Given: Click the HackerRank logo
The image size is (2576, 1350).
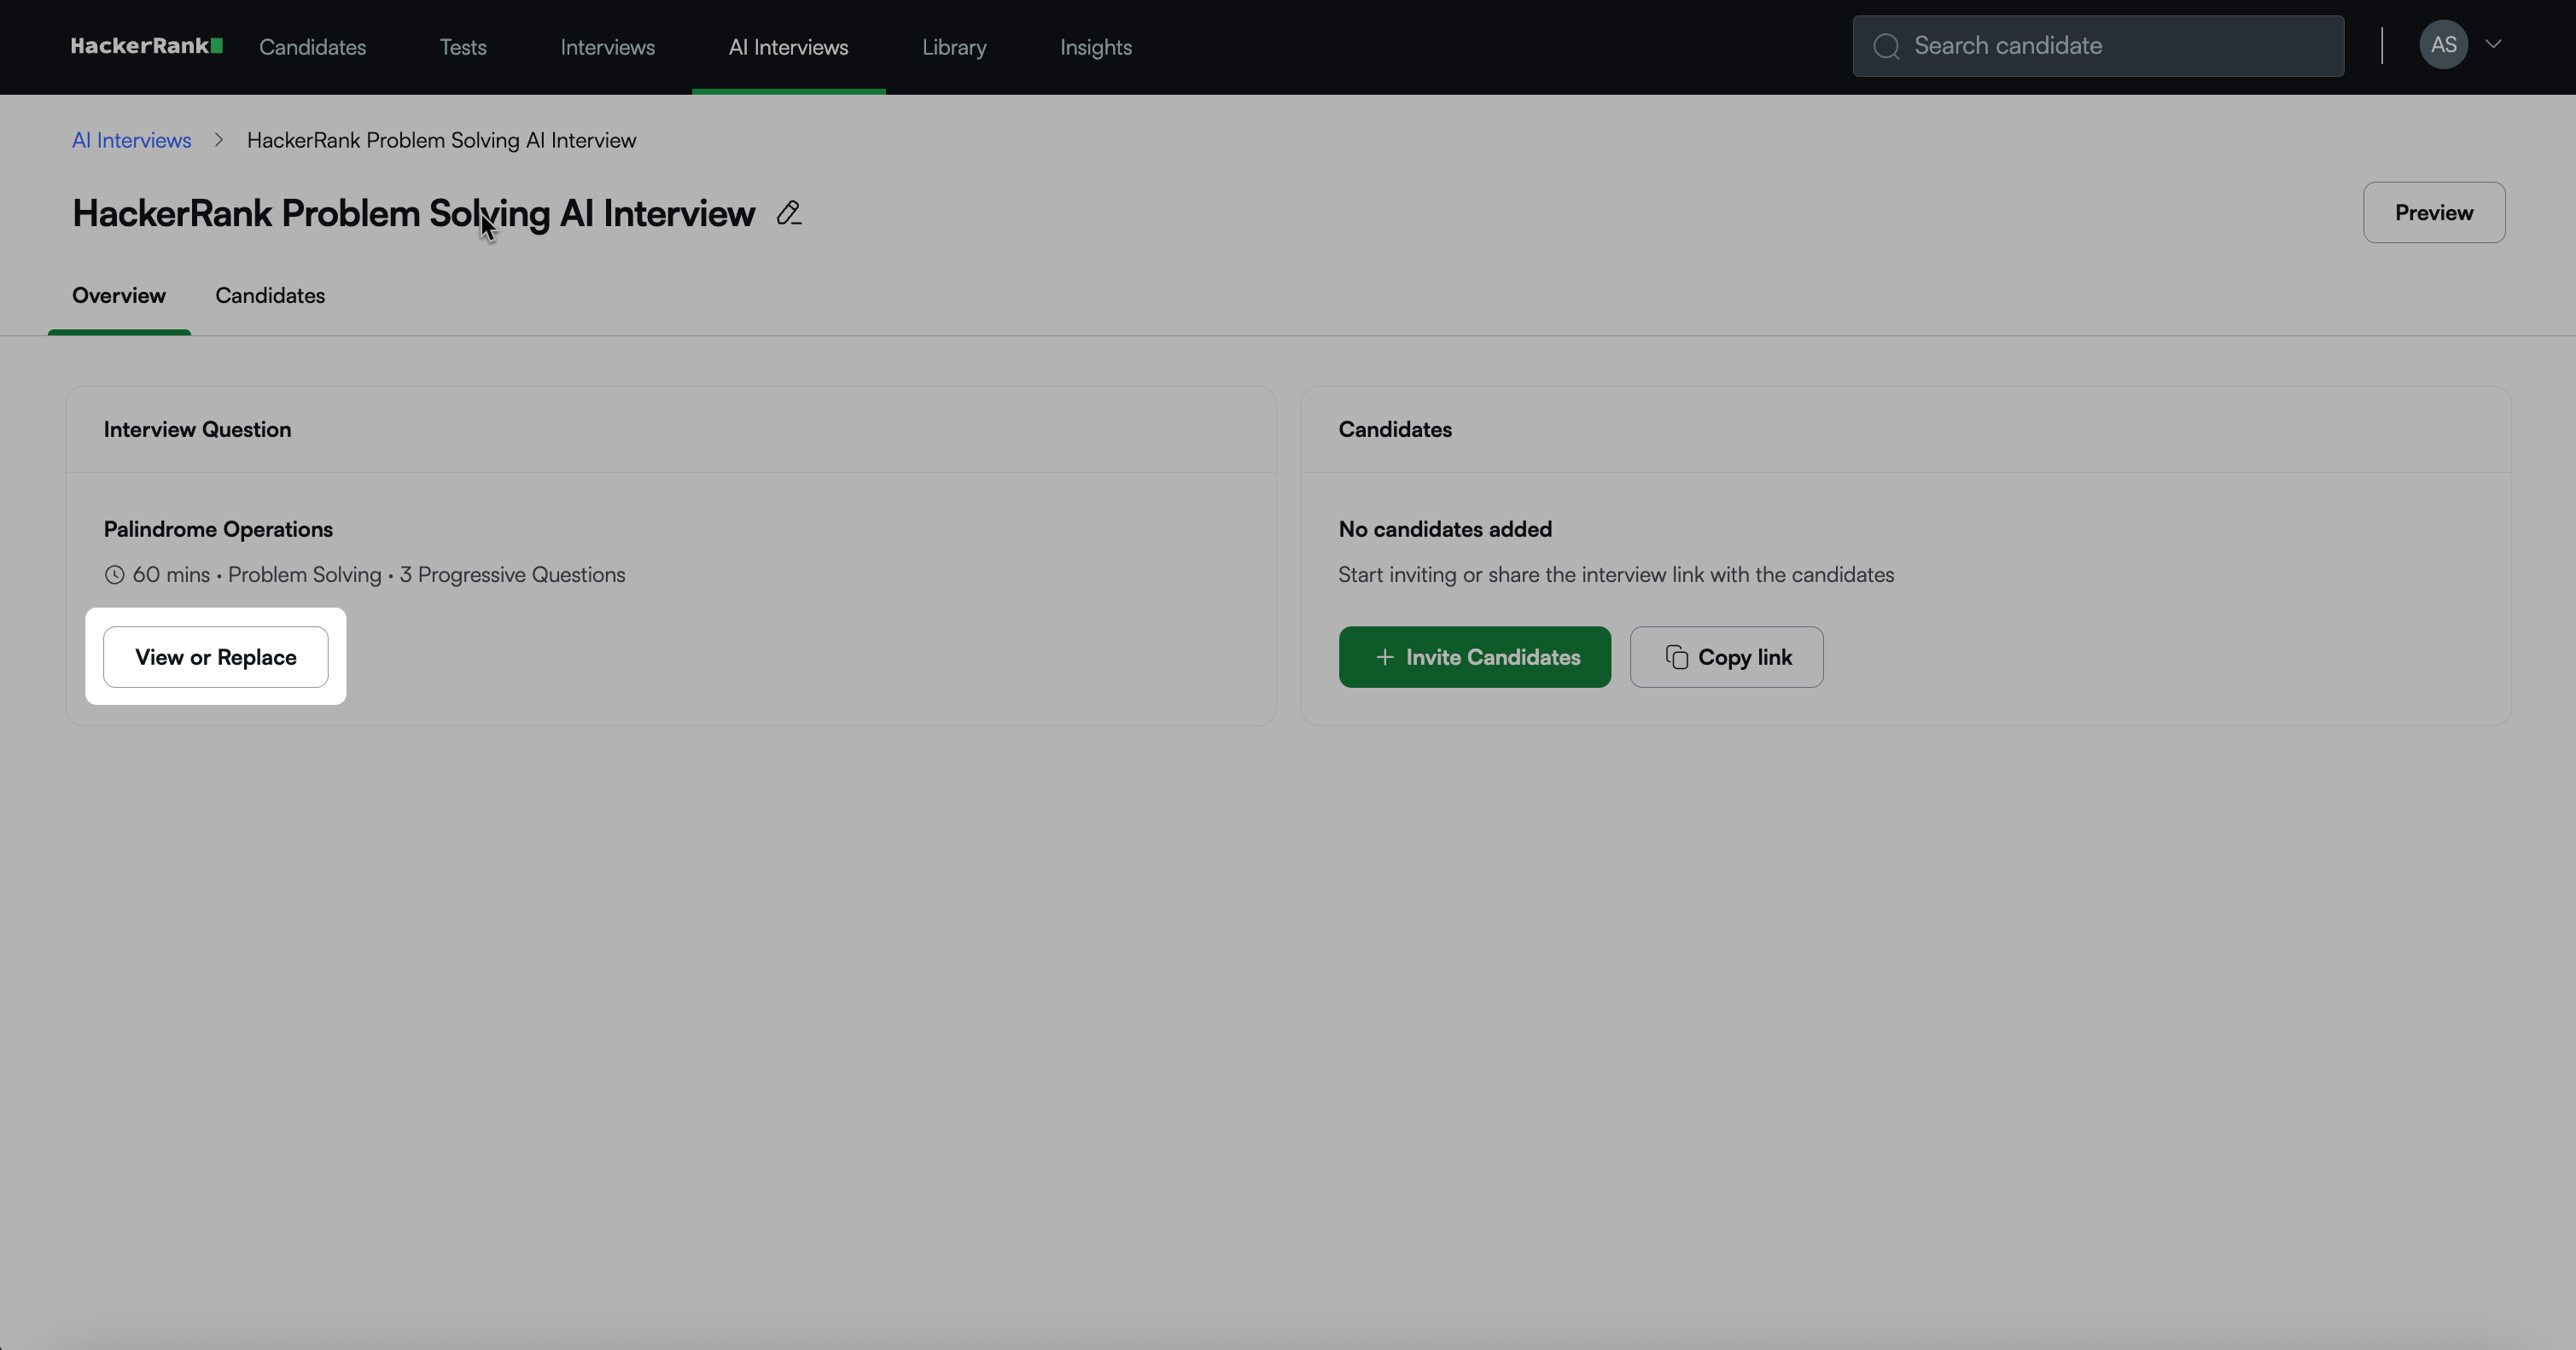Looking at the screenshot, I should coord(146,46).
